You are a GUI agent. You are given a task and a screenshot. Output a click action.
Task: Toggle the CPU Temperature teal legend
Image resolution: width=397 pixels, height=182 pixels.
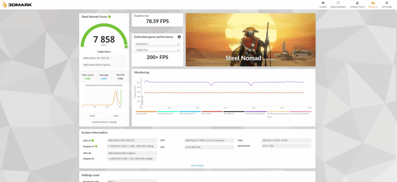click(168, 112)
